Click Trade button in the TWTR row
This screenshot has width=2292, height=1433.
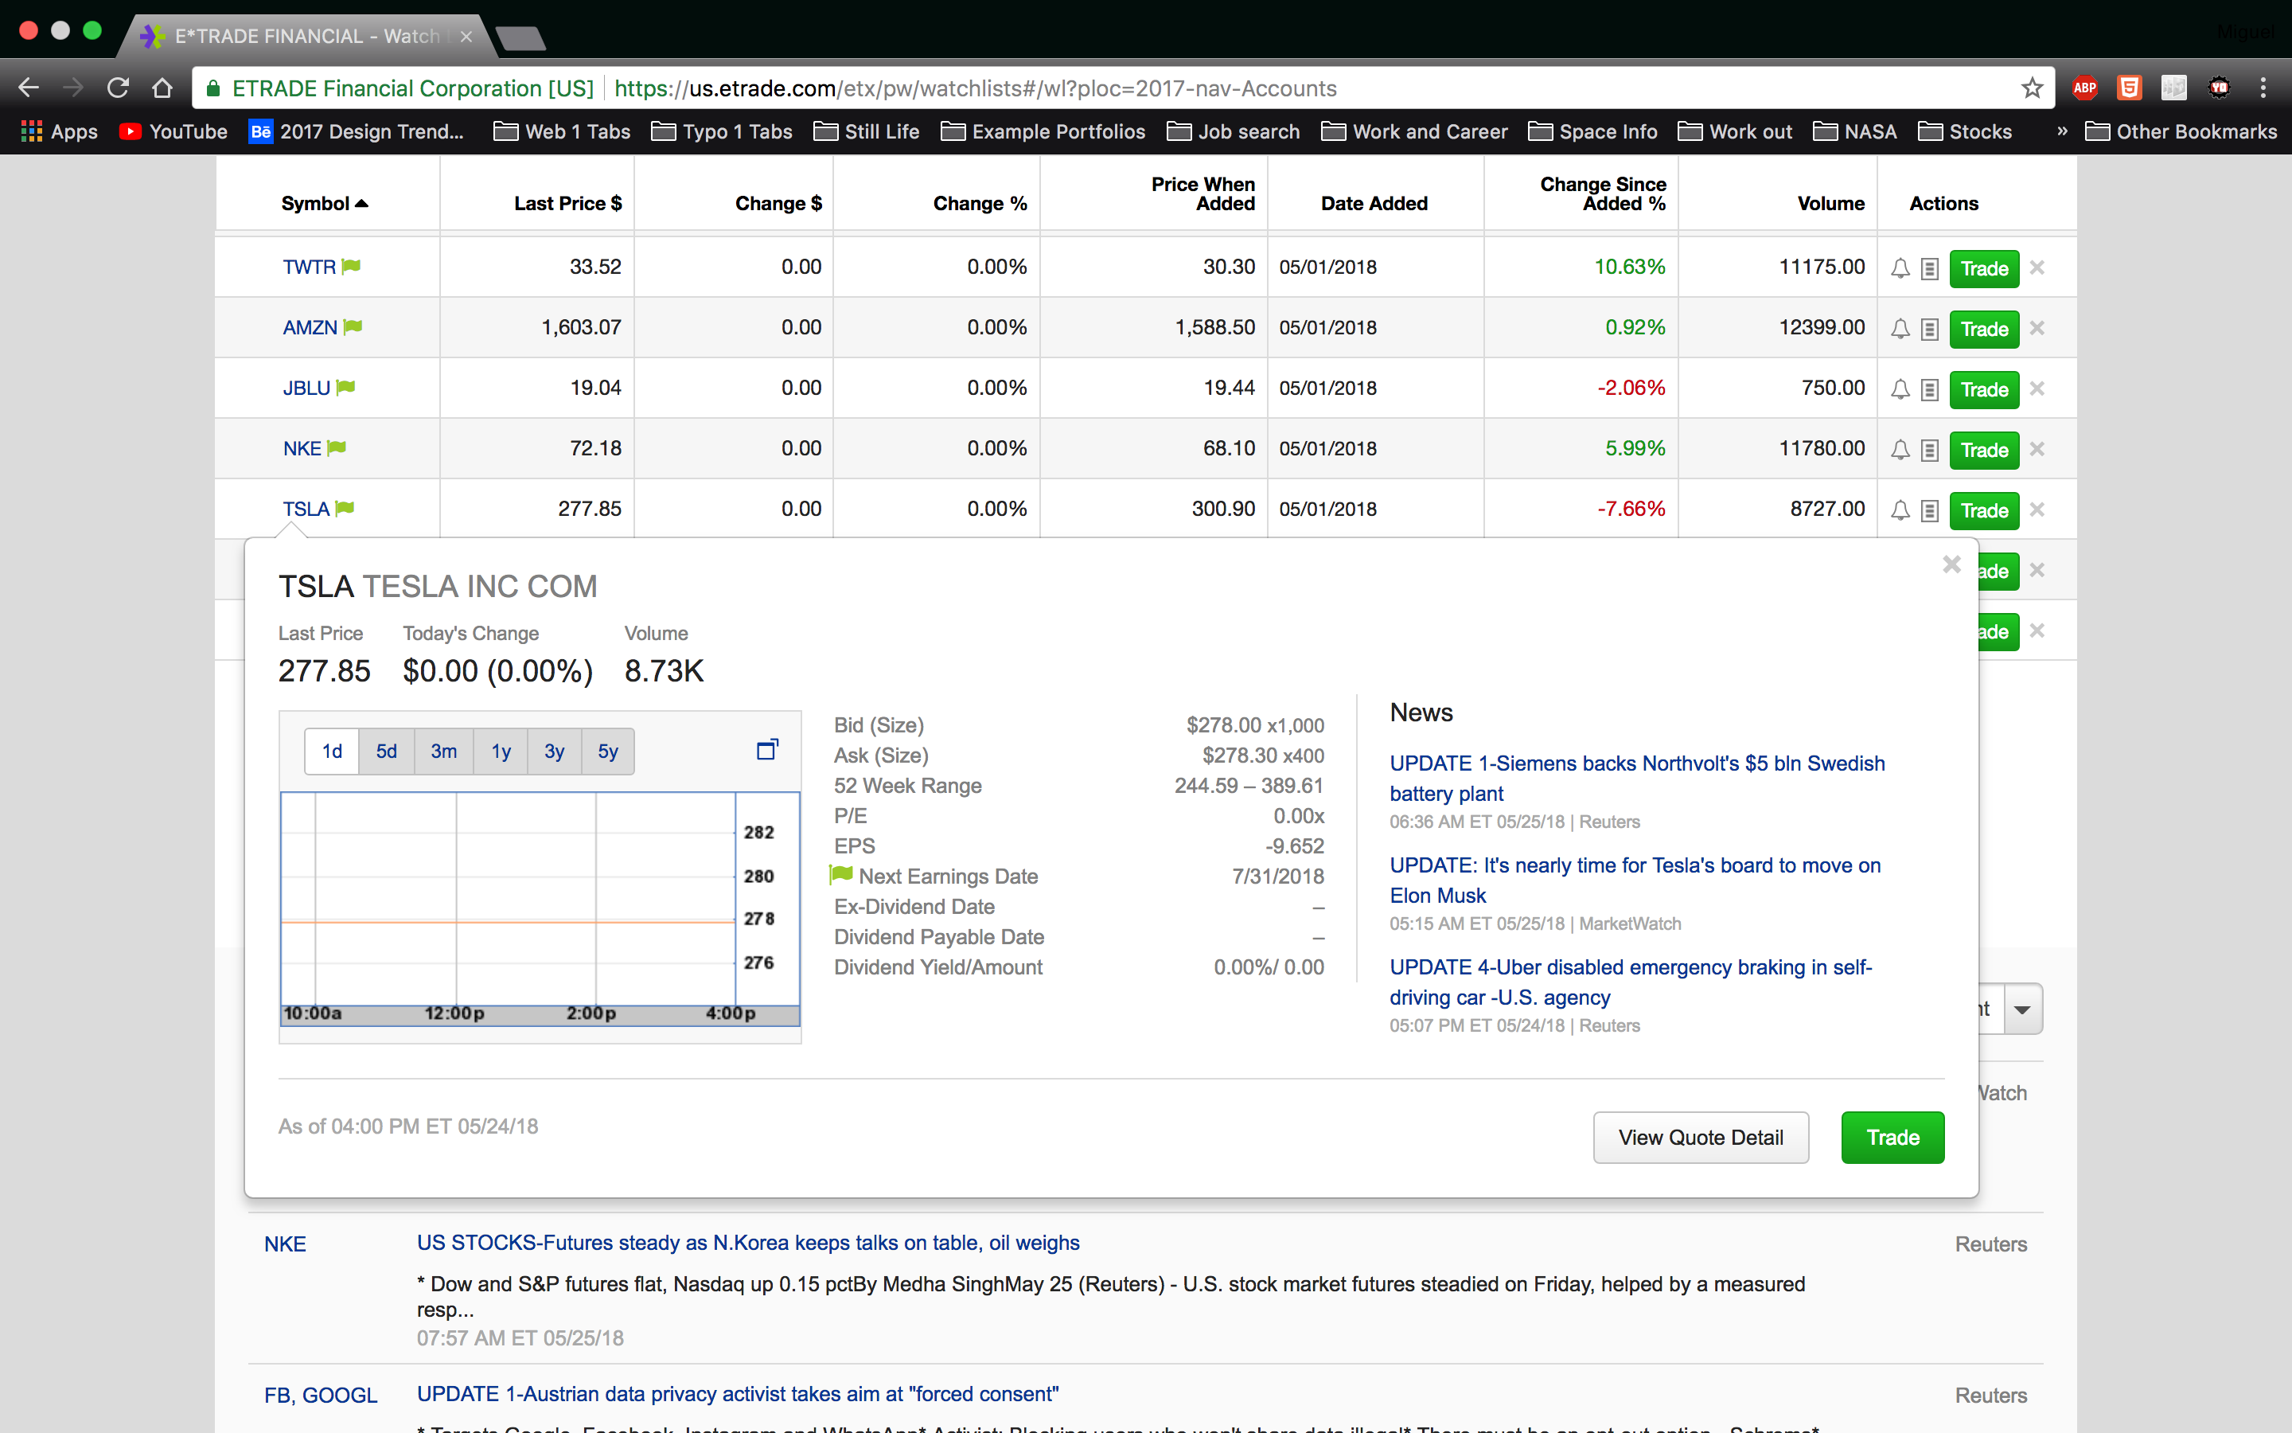pyautogui.click(x=1984, y=269)
